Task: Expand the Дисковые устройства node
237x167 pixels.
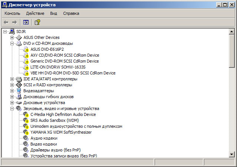Action: pos(12,103)
